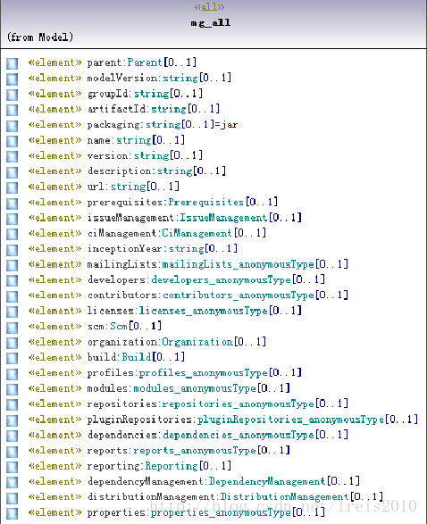Click the pluginRepositories_anonymousType type name

pyautogui.click(x=290, y=420)
